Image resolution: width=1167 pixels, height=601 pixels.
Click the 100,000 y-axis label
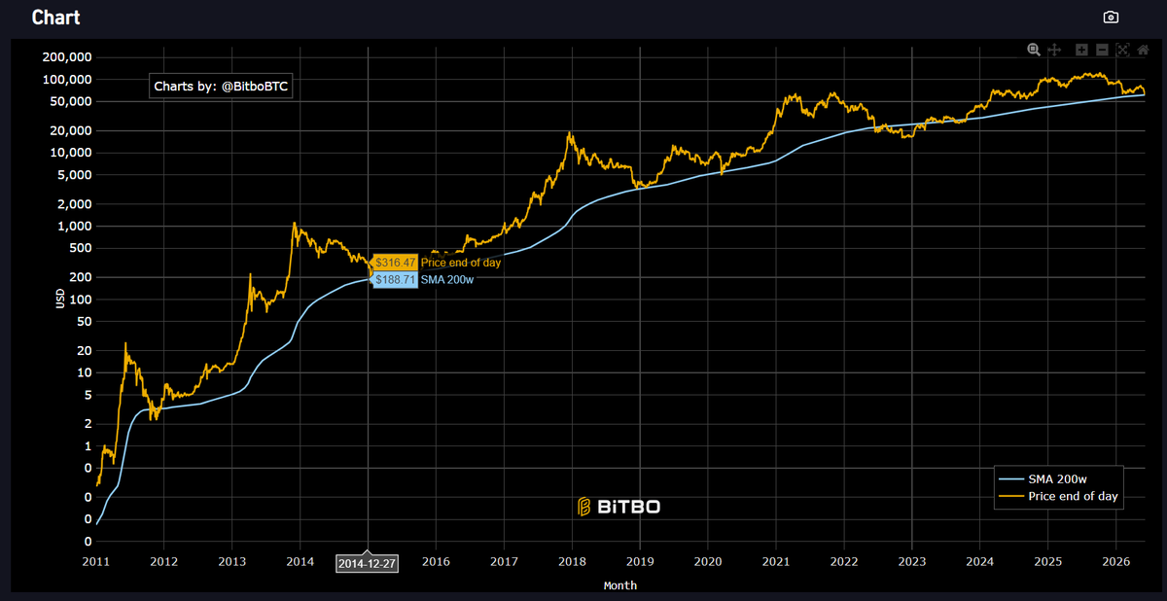click(x=67, y=80)
